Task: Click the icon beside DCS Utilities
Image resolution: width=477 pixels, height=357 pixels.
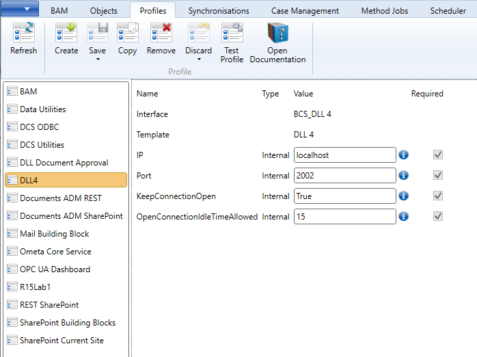Action: 12,144
